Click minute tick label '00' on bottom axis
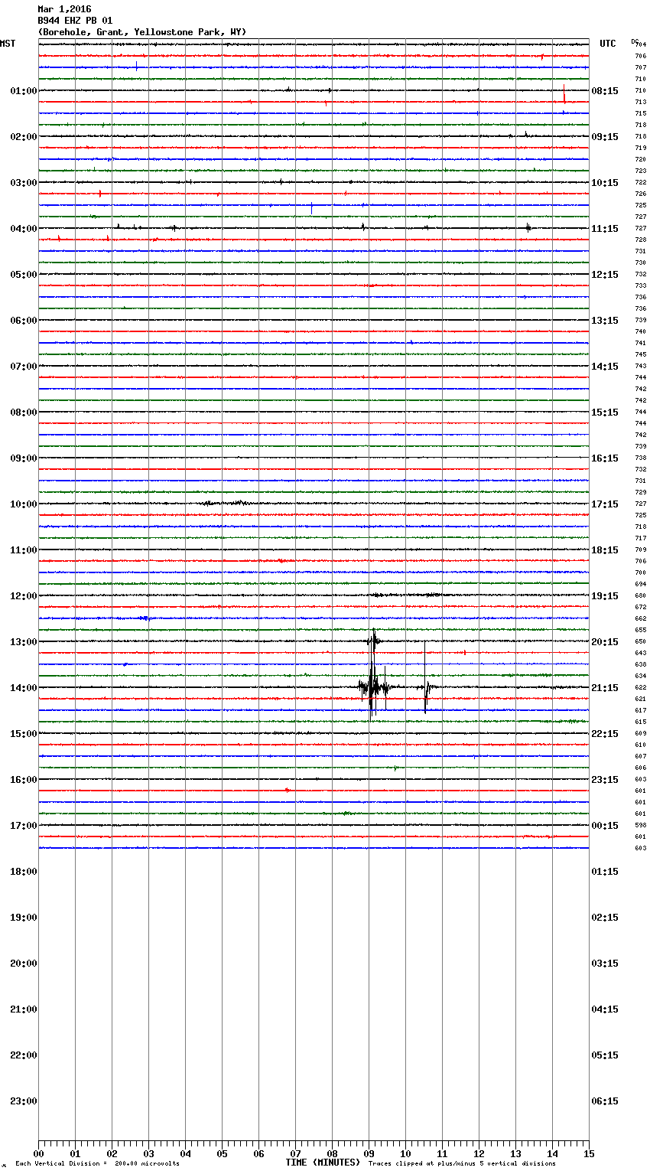This screenshot has height=1174, width=650. pyautogui.click(x=38, y=1153)
